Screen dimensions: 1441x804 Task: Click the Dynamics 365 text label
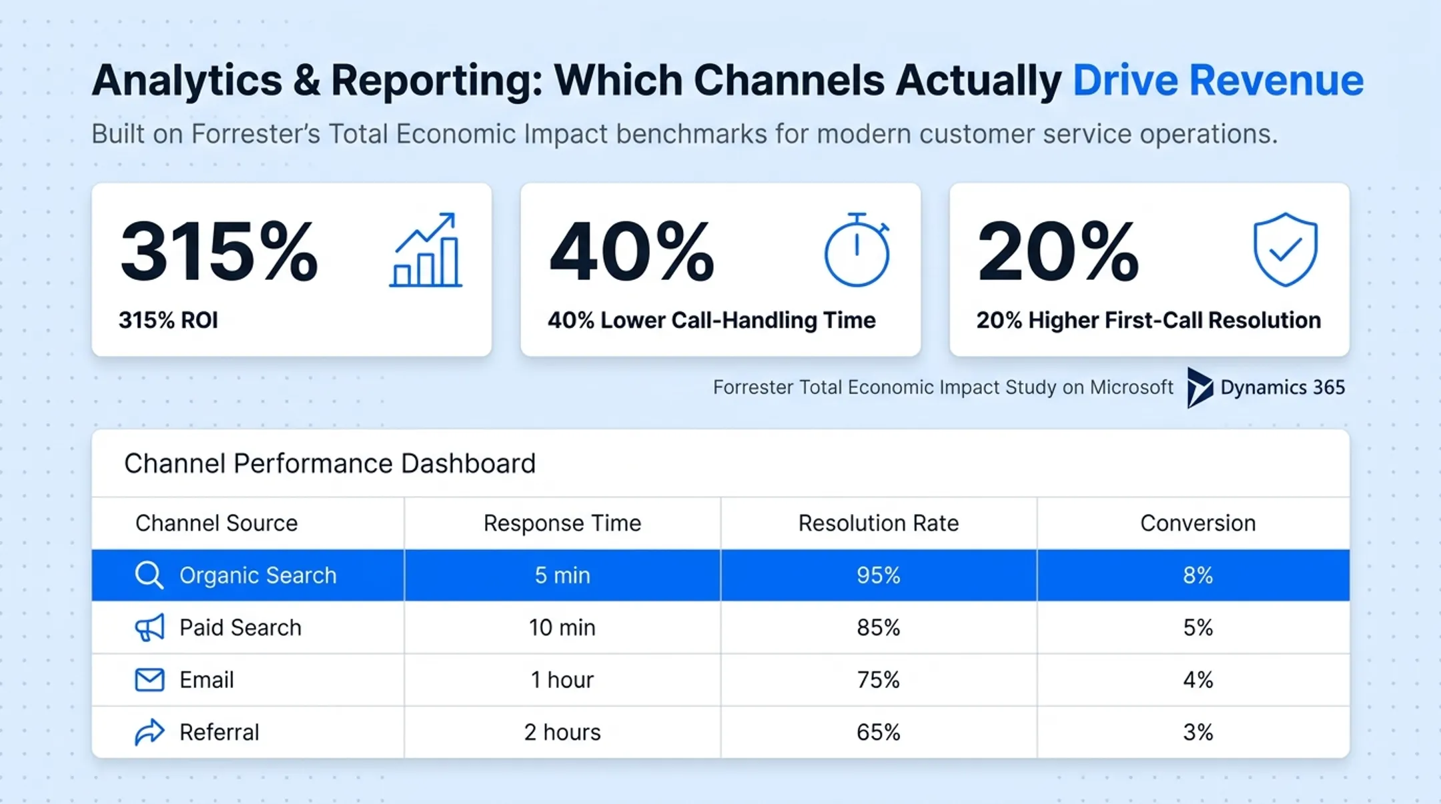(1283, 387)
